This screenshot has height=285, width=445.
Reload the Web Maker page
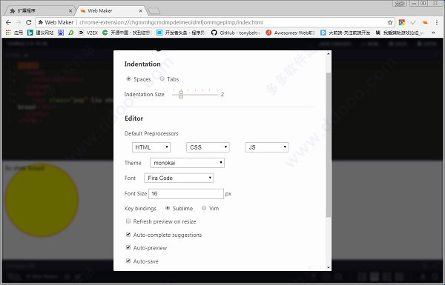pyautogui.click(x=28, y=22)
